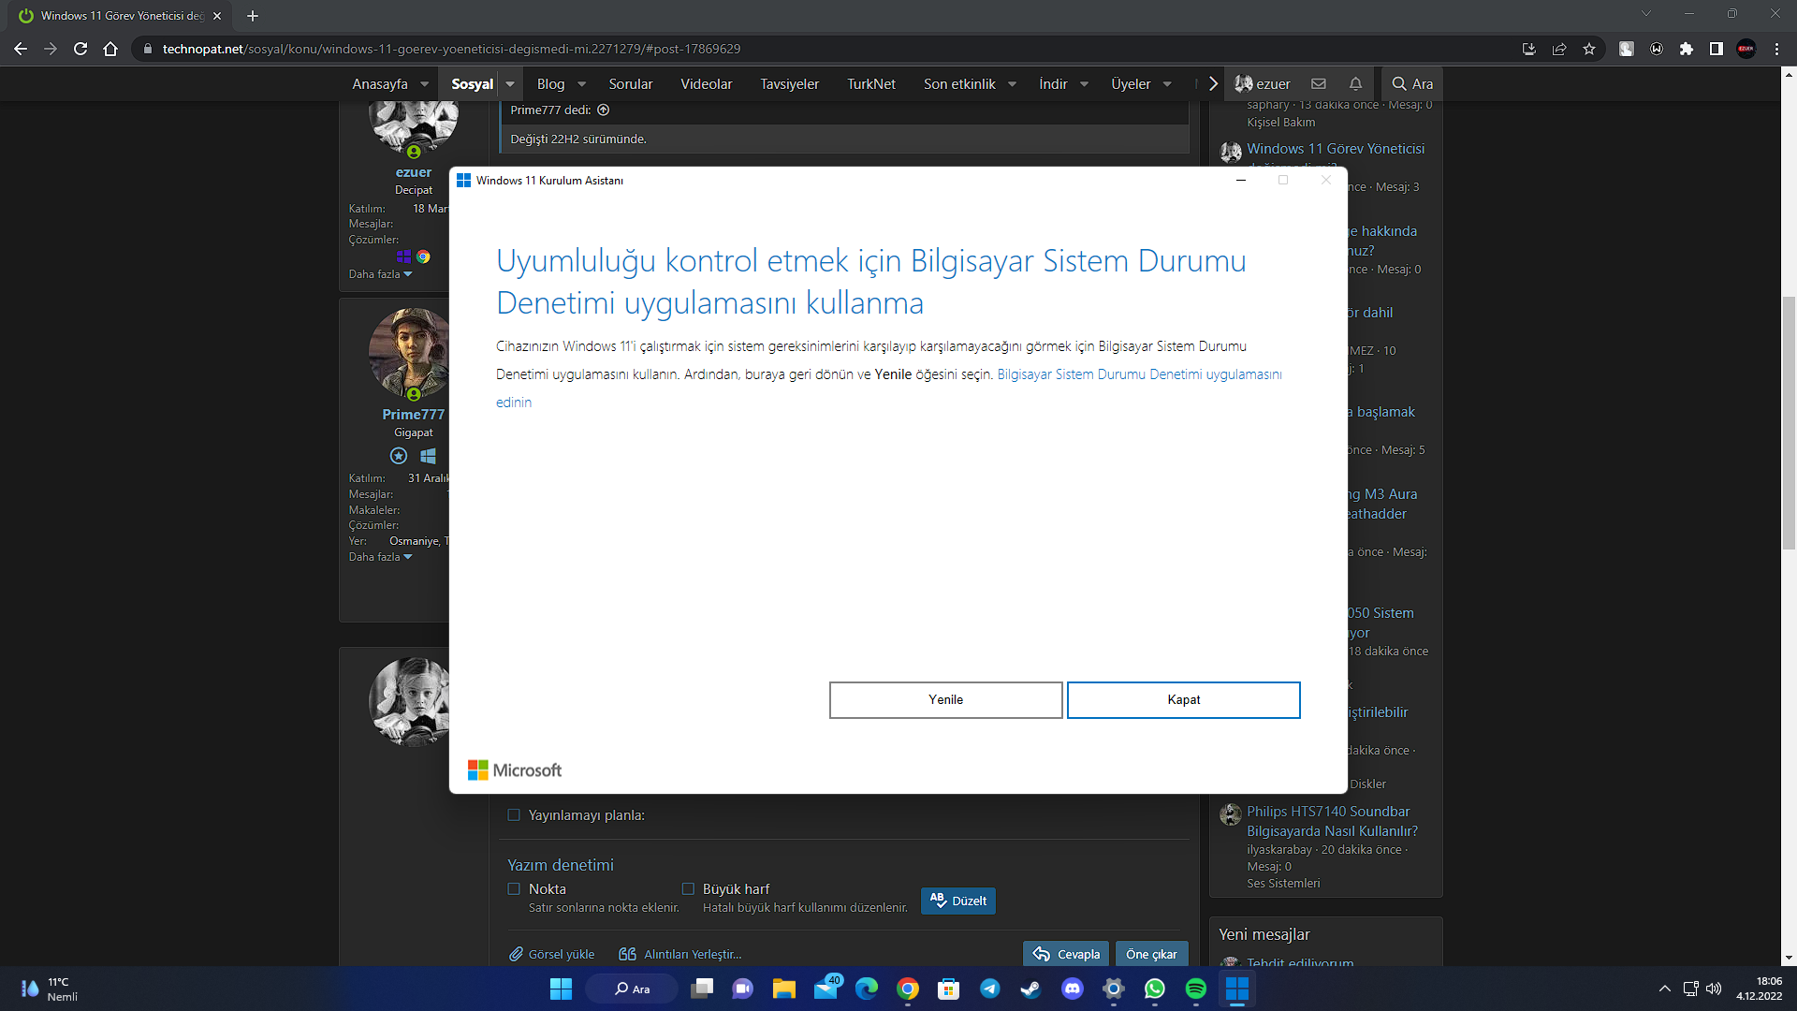
Task: Click the browser reload icon
Action: pos(80,49)
